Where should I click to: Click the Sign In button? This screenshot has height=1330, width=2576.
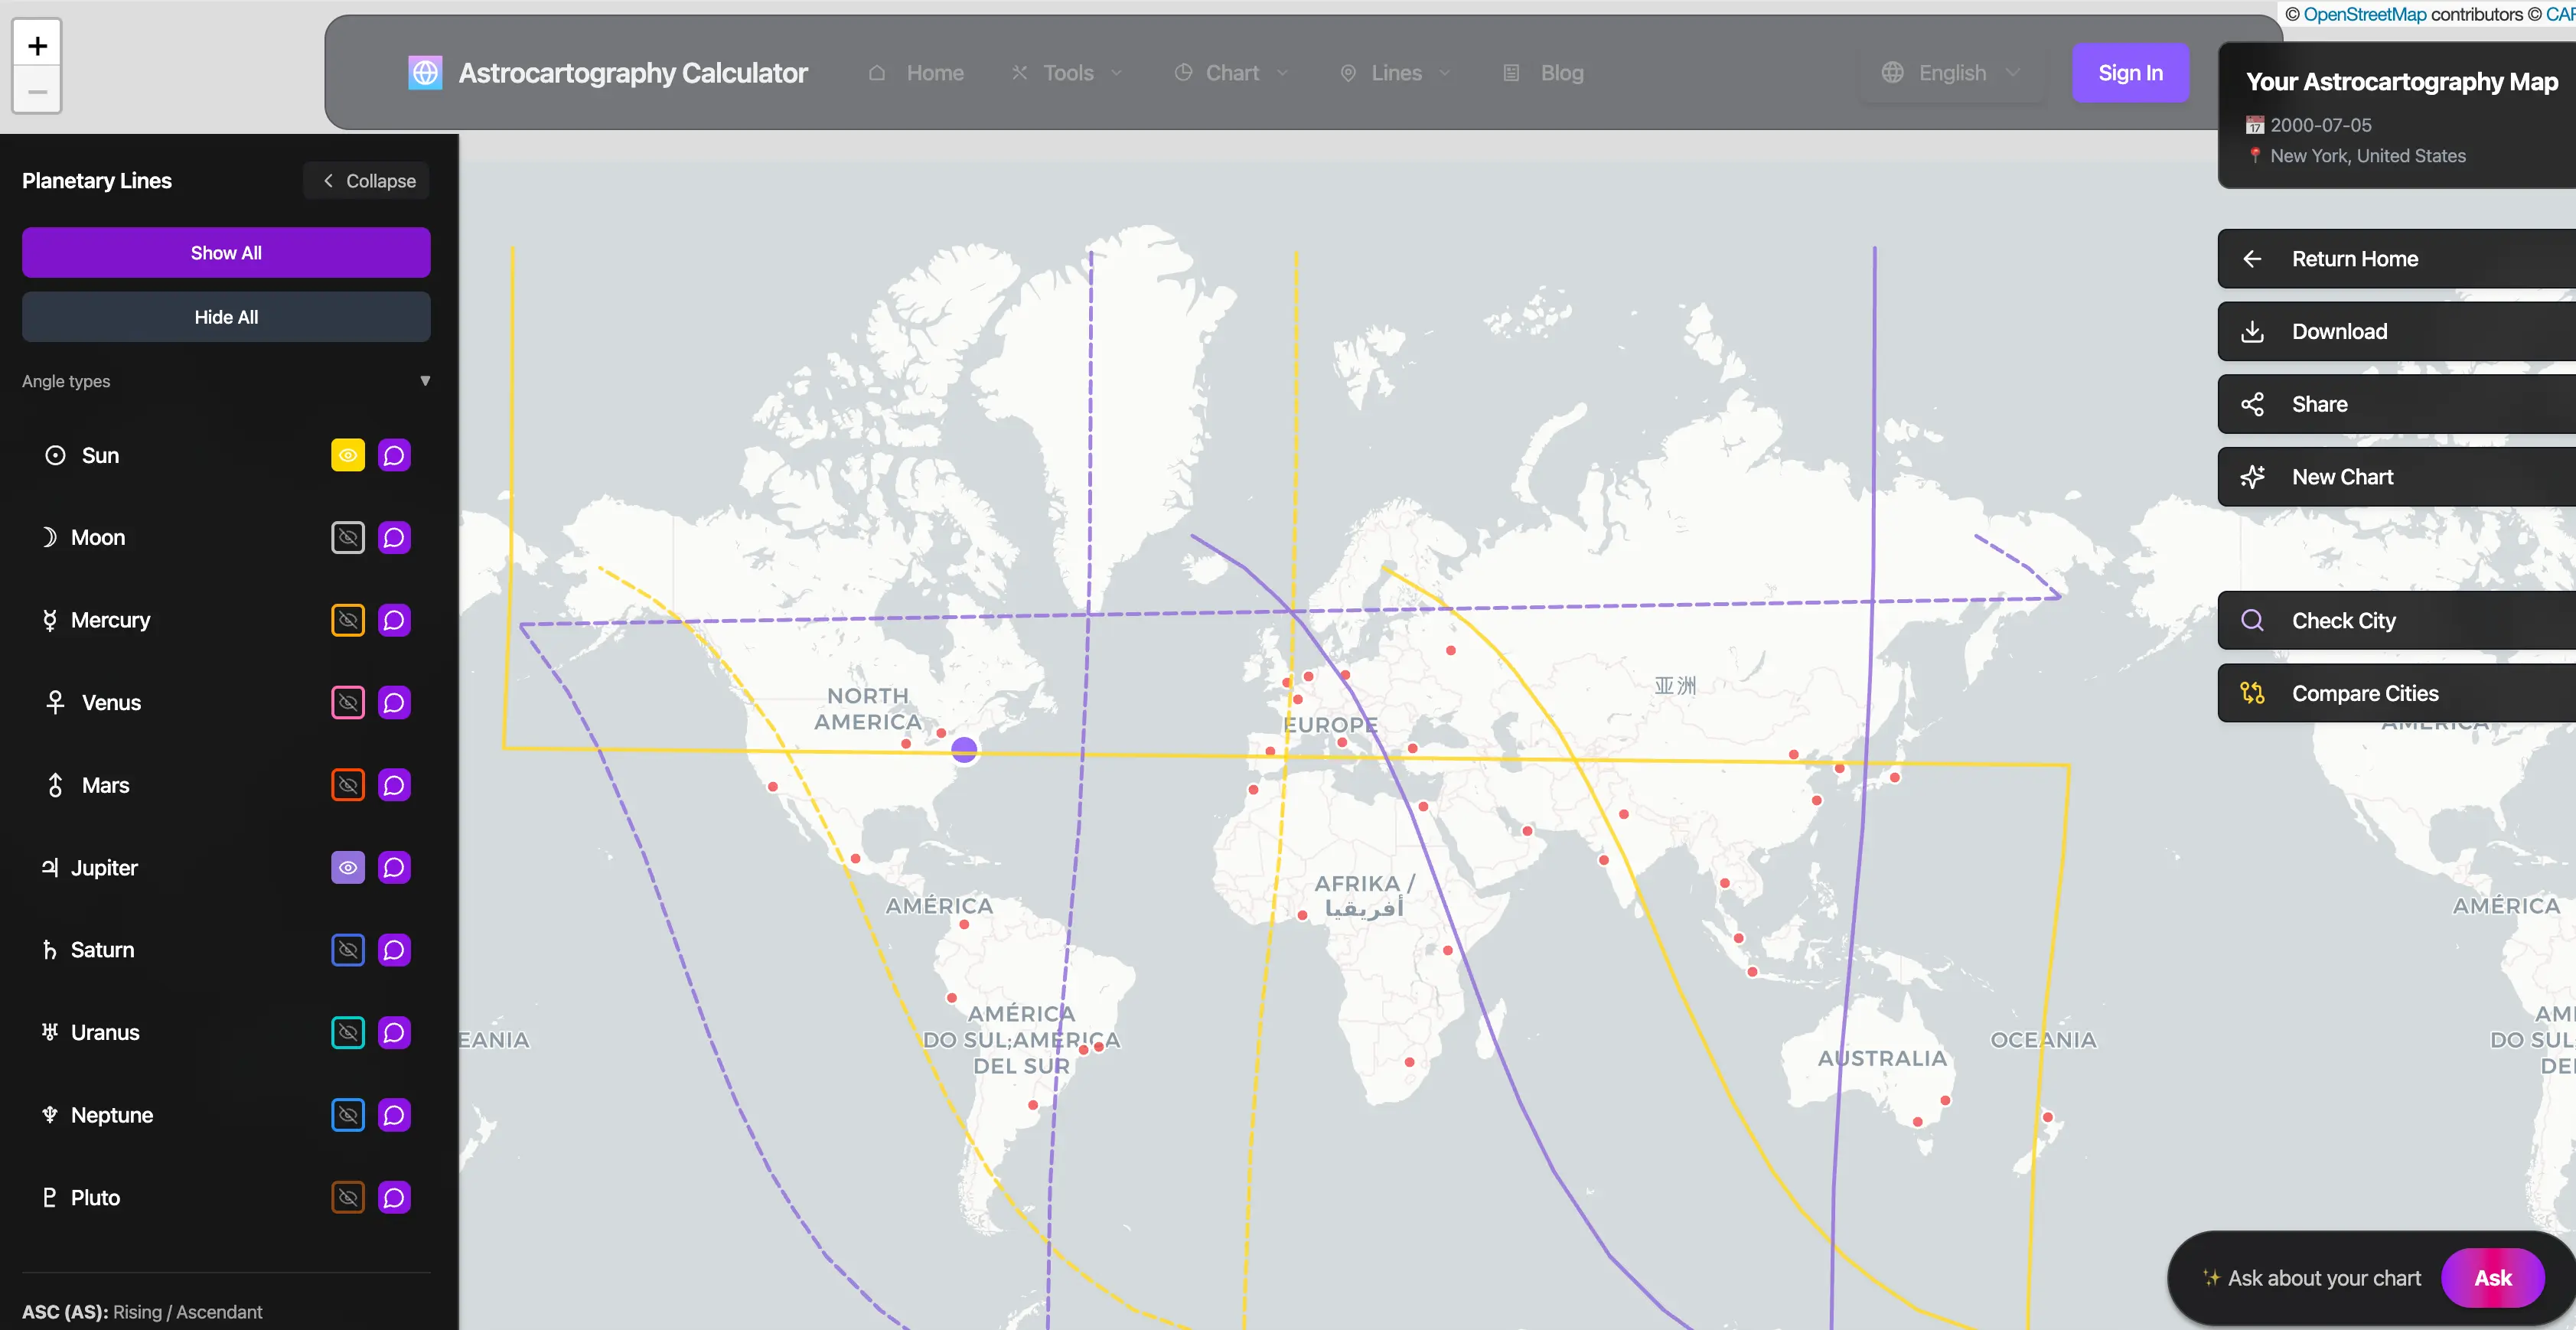[2130, 73]
